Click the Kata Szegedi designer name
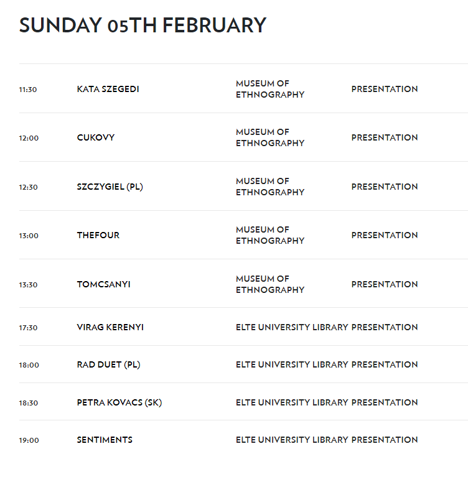 coord(108,89)
